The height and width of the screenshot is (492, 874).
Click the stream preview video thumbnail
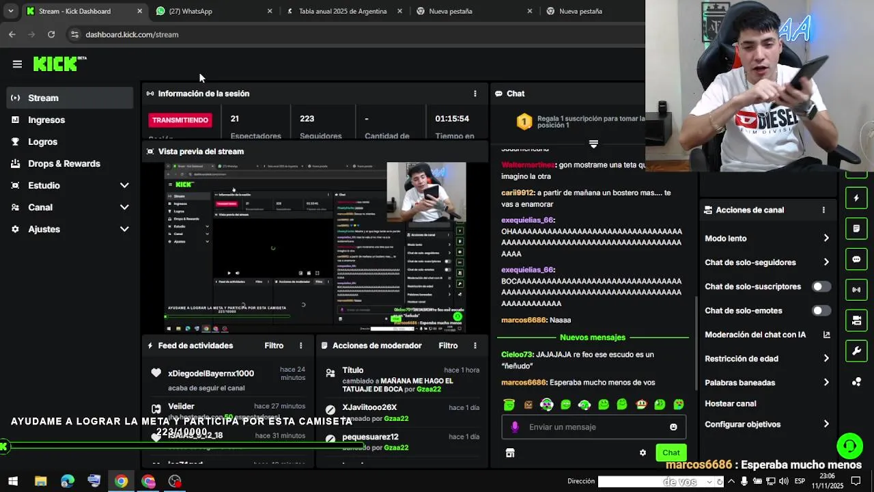pyautogui.click(x=315, y=247)
